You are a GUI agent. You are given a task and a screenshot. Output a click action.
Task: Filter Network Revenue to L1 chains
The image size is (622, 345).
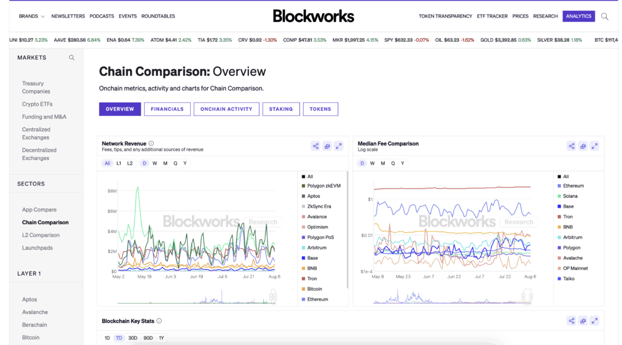[x=118, y=163]
